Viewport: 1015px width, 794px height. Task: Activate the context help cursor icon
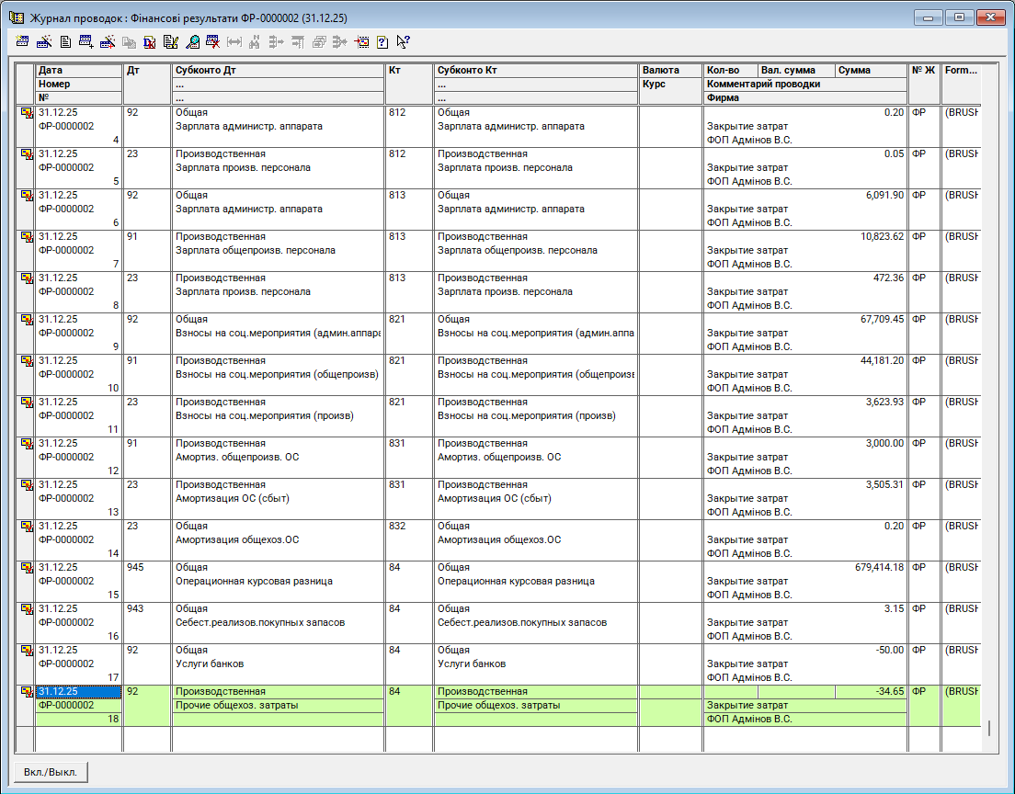(403, 41)
